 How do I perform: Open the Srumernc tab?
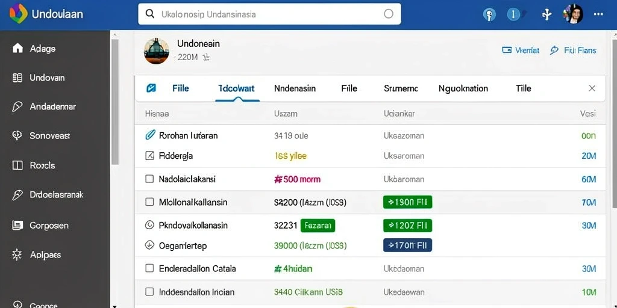pos(401,88)
